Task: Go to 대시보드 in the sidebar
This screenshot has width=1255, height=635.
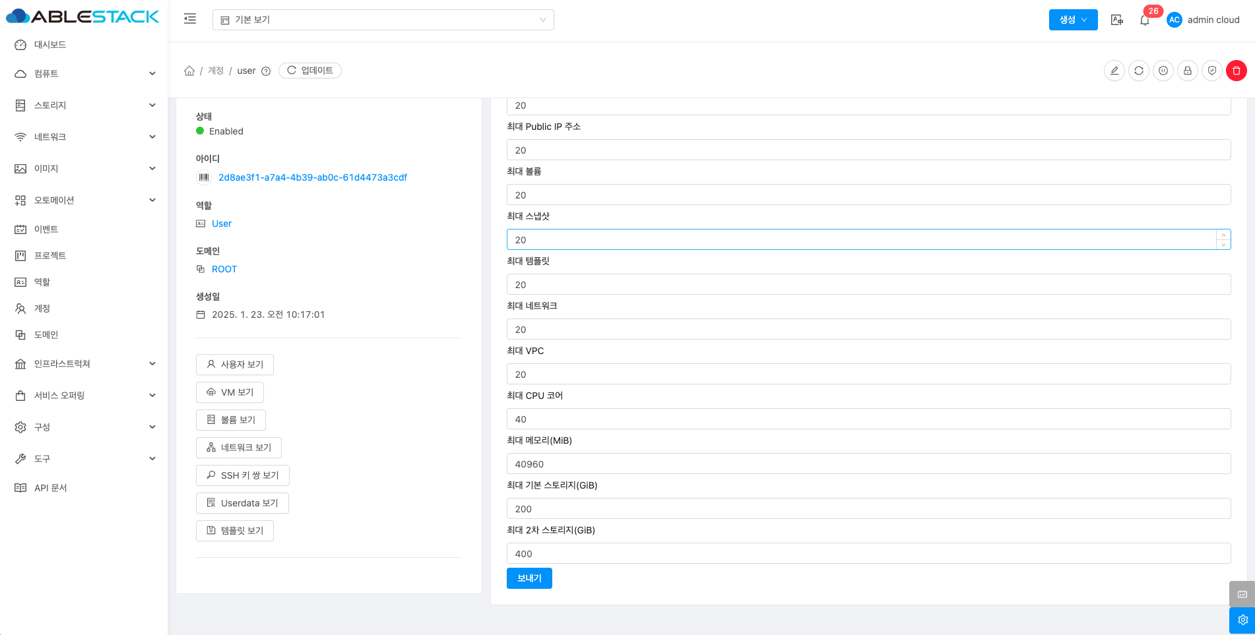Action: point(50,45)
